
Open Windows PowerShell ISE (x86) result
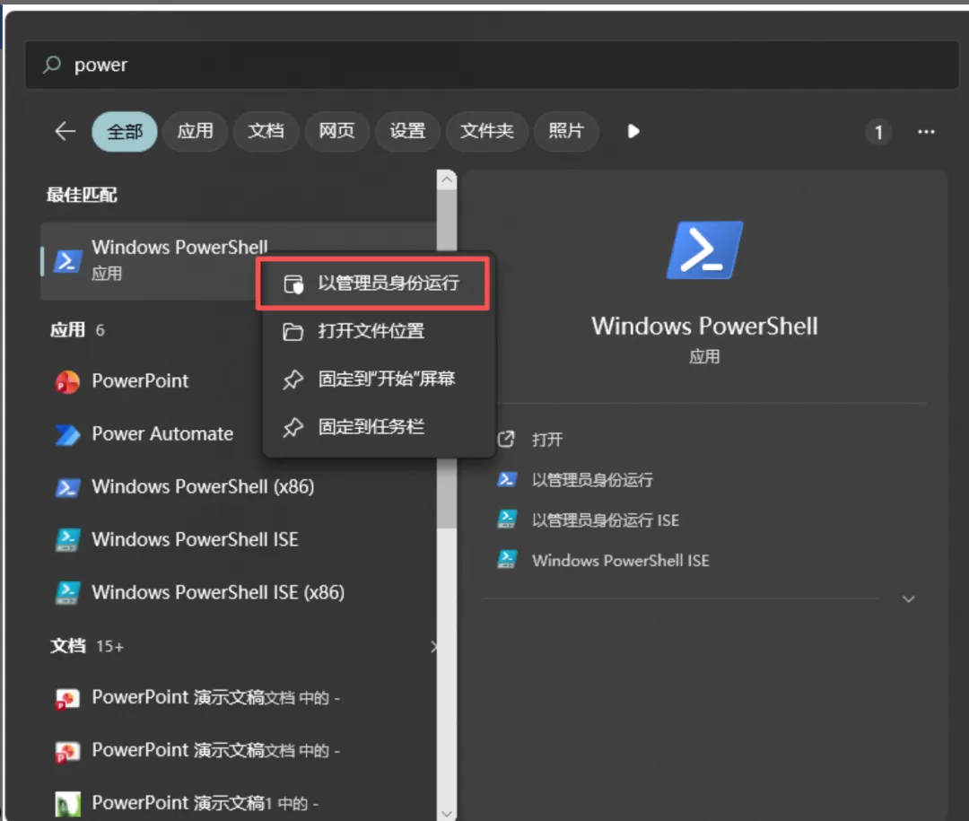pos(218,592)
